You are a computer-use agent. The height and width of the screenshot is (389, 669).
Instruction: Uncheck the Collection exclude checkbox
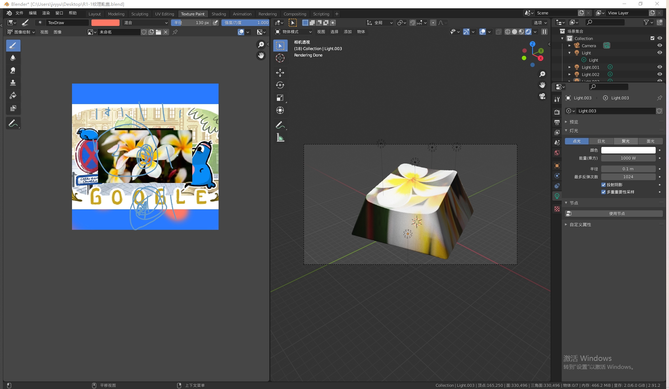pos(652,38)
